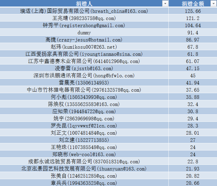Select the amount cell 28.01

click(193, 133)
